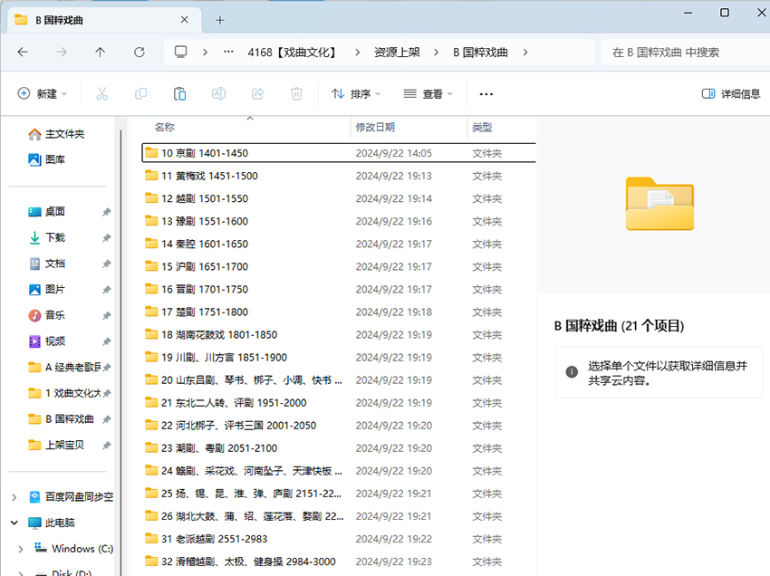Open the toolbar See more ellipsis menu
The image size is (770, 576).
click(486, 94)
